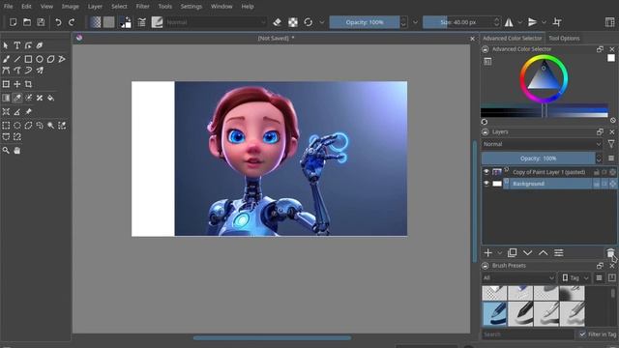
Task: Select the Contiguous Selection magic wand tool
Action: (x=51, y=126)
